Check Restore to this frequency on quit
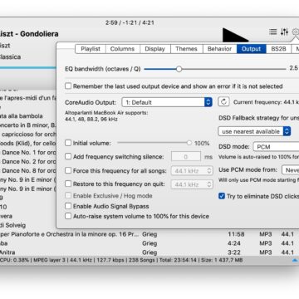Viewport: 299px width, 299px height. (68, 184)
